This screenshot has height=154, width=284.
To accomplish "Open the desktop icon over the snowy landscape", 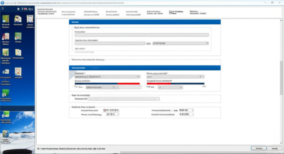I will tap(6, 134).
